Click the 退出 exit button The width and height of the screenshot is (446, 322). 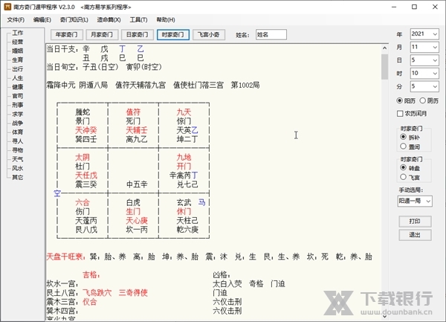click(415, 235)
